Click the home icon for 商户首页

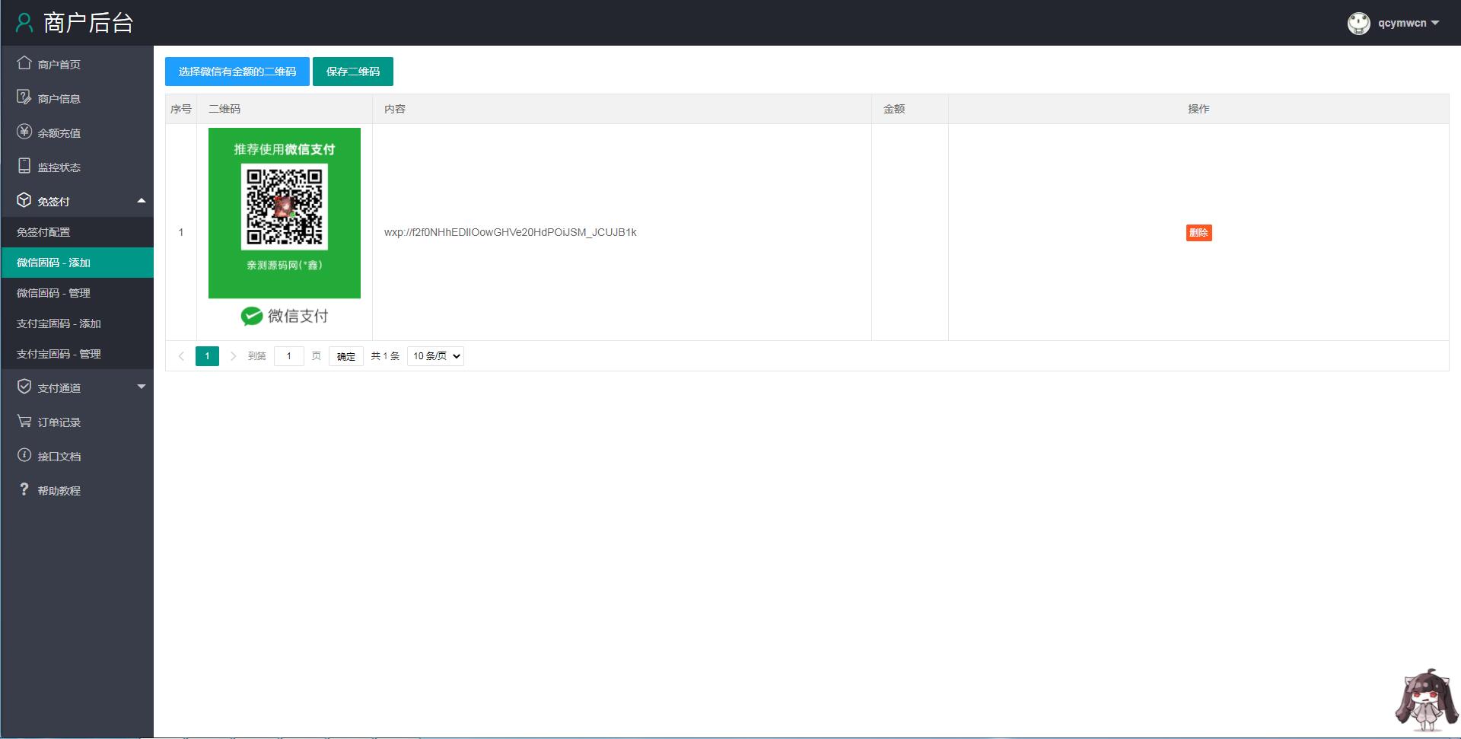(24, 63)
